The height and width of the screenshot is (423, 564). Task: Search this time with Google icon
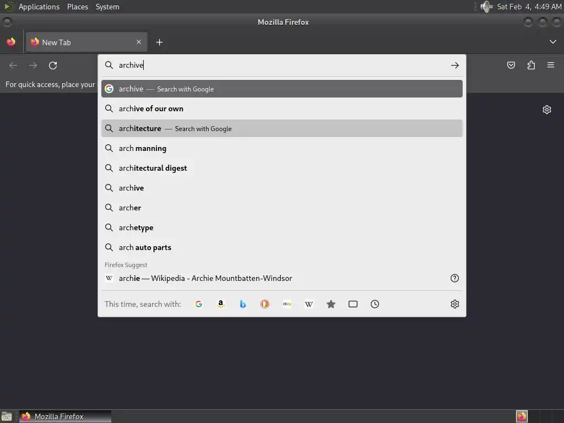[198, 304]
